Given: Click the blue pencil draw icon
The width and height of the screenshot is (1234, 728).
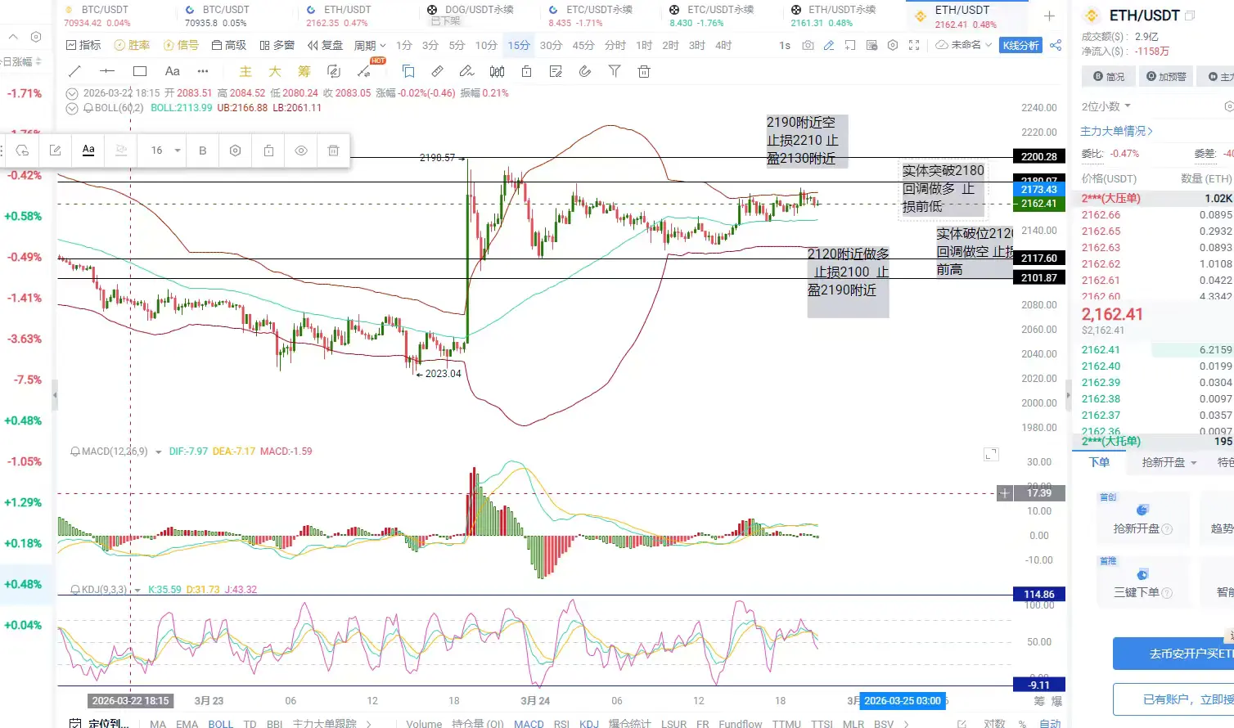Looking at the screenshot, I should [829, 45].
